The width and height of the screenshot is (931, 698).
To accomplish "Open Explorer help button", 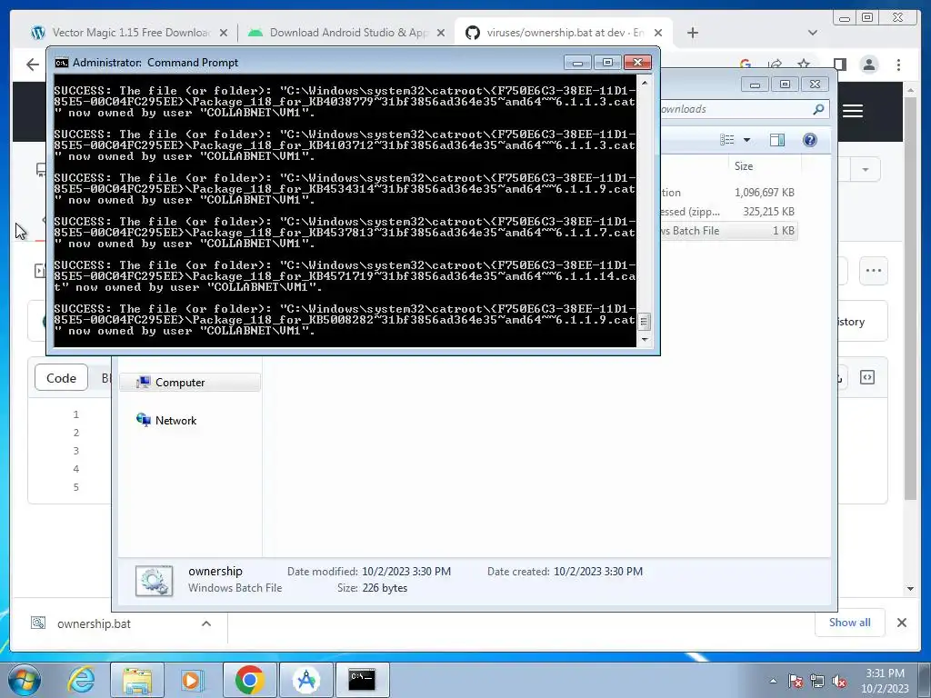I will pos(810,140).
